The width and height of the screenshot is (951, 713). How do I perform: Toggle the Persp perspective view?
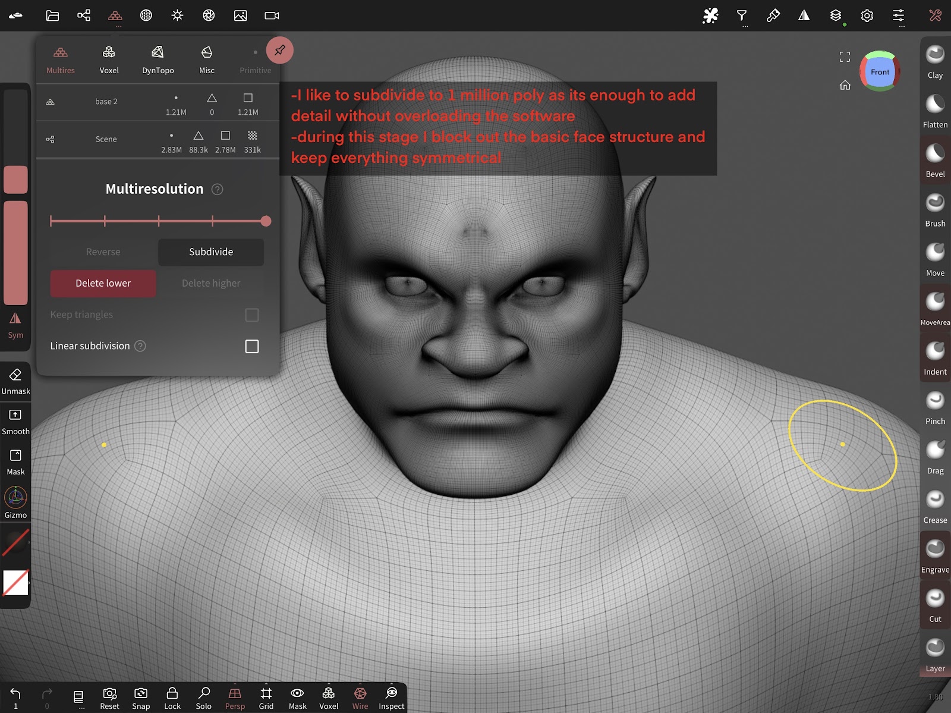(235, 698)
